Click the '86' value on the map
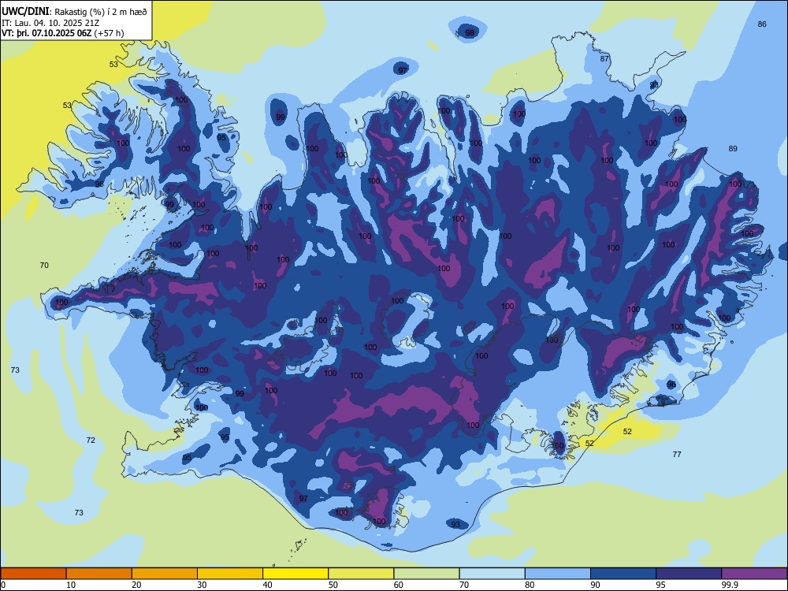Image resolution: width=788 pixels, height=591 pixels. [762, 24]
